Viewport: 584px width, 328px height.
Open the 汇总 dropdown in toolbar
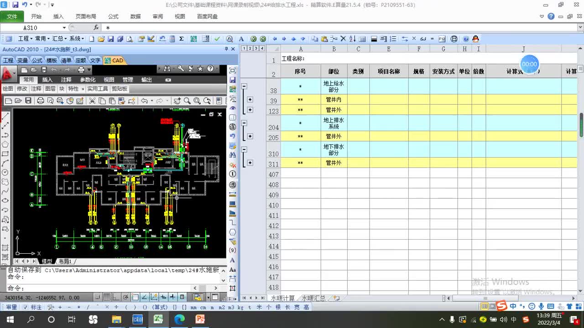[59, 39]
